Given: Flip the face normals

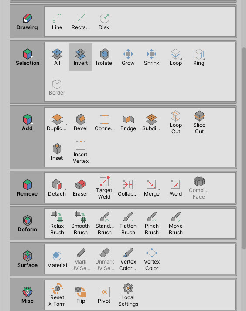Looking at the screenshot, I should (81, 295).
